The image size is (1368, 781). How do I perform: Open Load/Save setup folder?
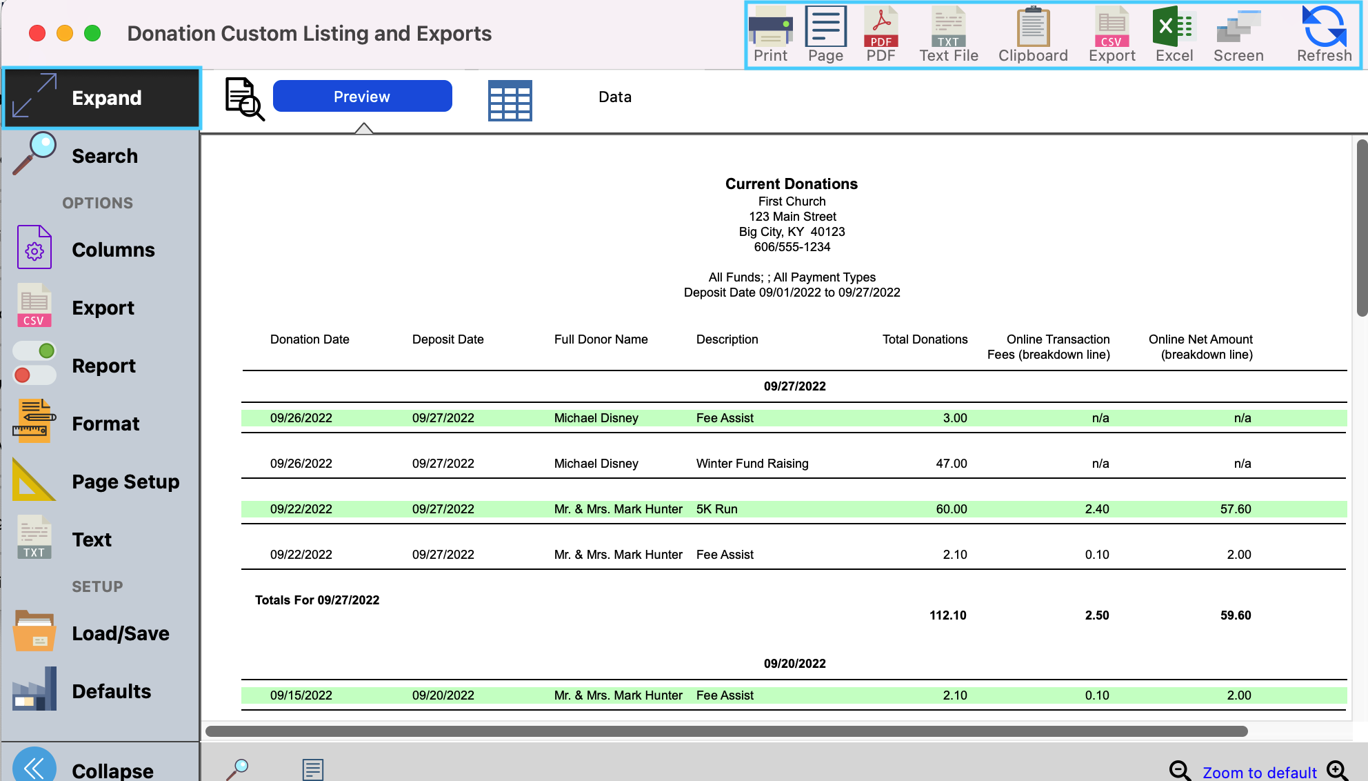pyautogui.click(x=34, y=632)
